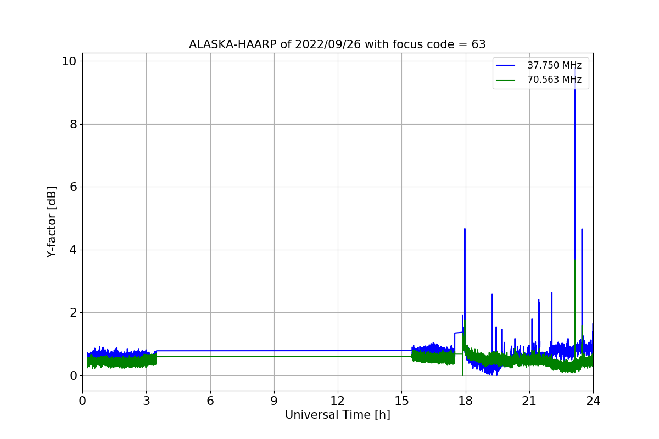Select the 37.750 MHz legend label

coord(554,65)
